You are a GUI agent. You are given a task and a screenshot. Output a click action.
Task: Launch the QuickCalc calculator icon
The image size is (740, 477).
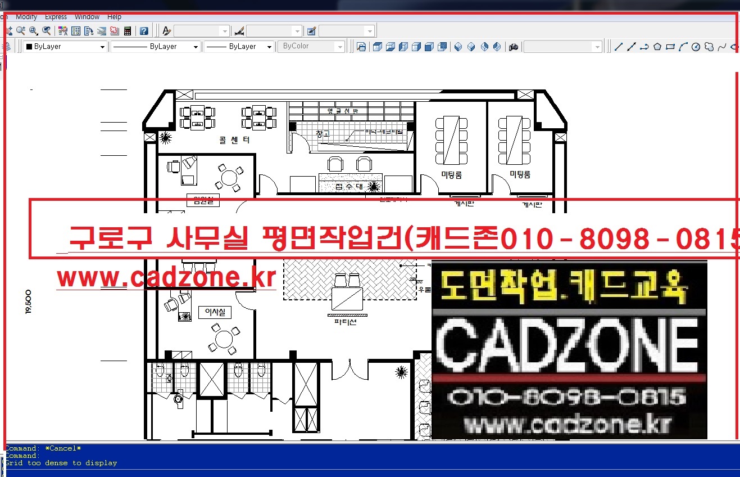128,31
